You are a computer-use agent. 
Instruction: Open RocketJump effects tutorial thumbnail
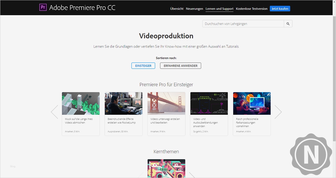click(124, 103)
